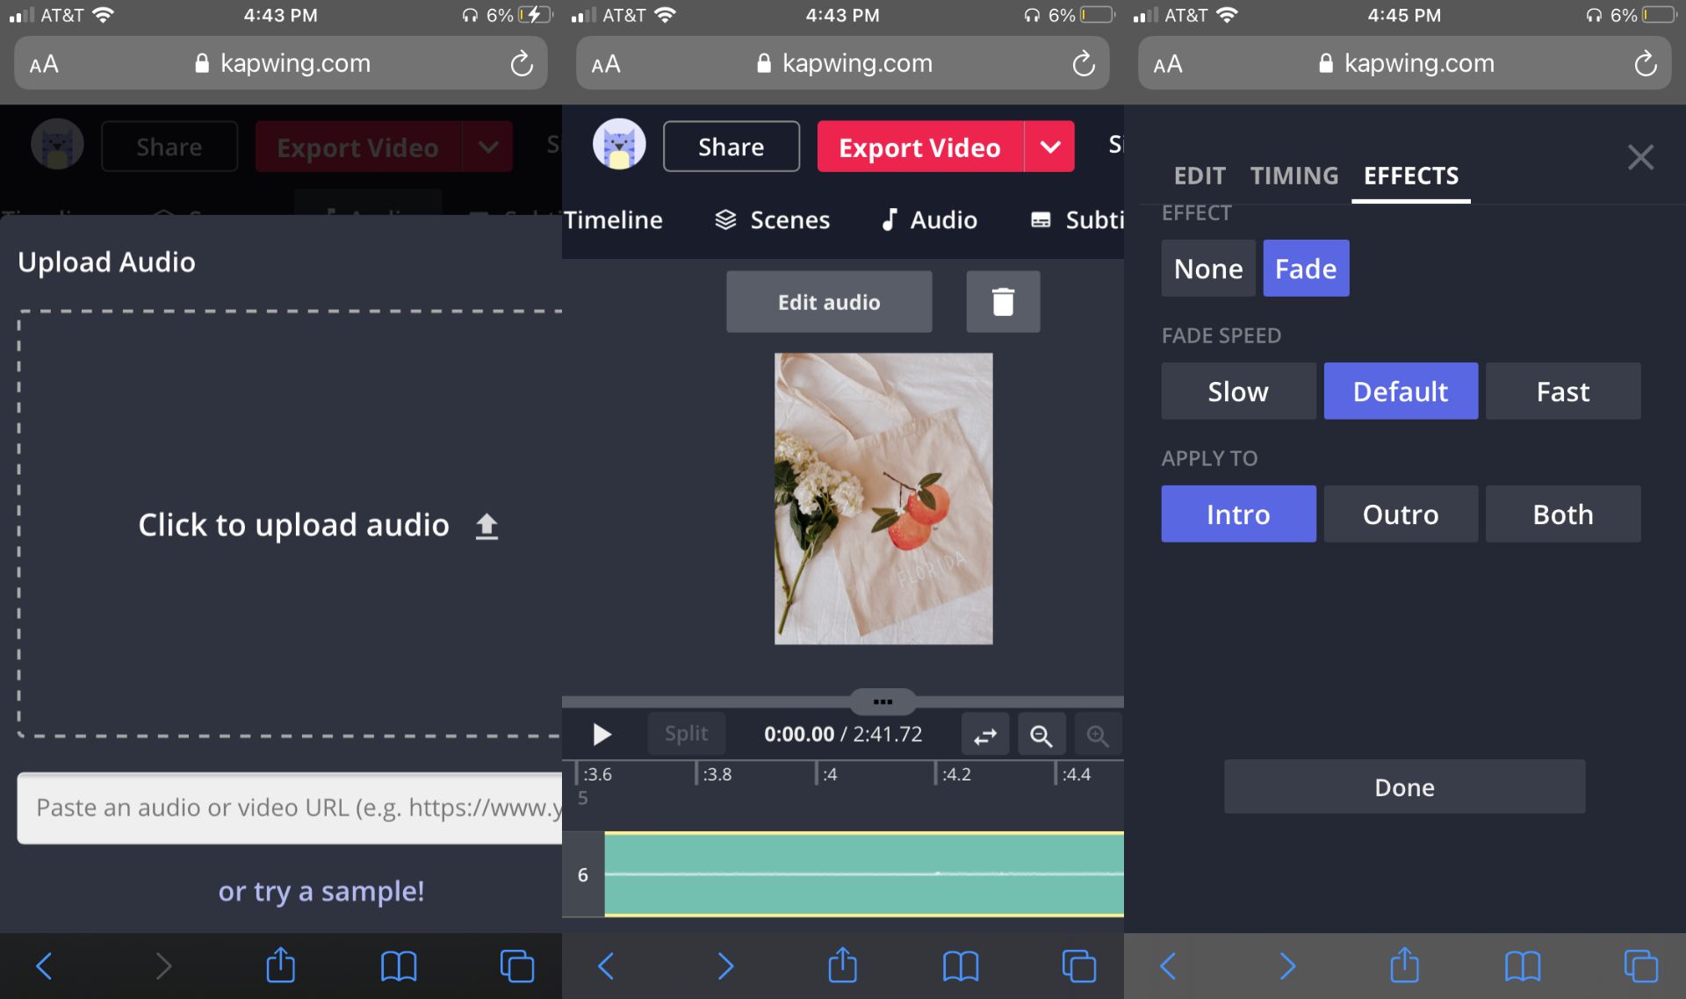
Task: Tap Safari share icon in middle toolbar
Action: (x=842, y=966)
